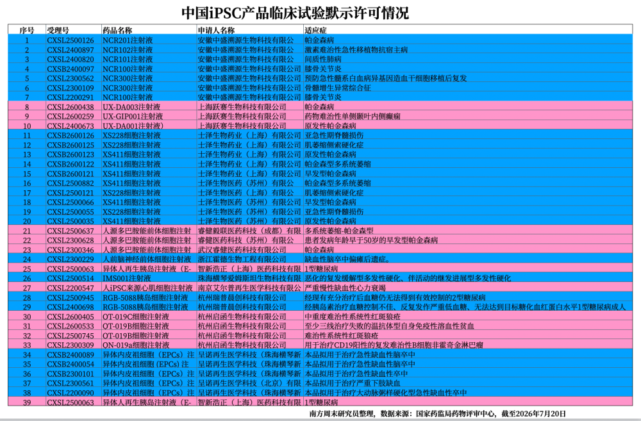The width and height of the screenshot is (641, 421).
Task: Select cell CXSL2400673
Action: pos(71,126)
